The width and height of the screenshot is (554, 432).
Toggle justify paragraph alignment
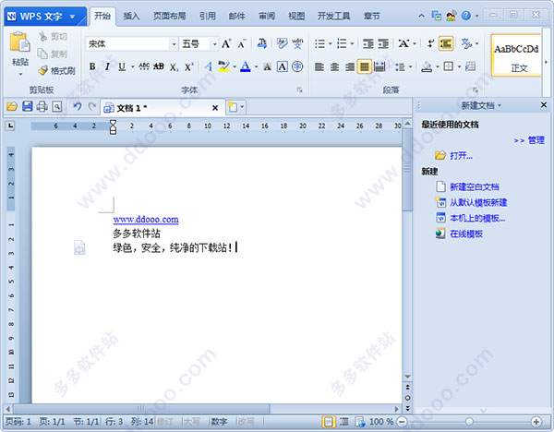coord(365,66)
